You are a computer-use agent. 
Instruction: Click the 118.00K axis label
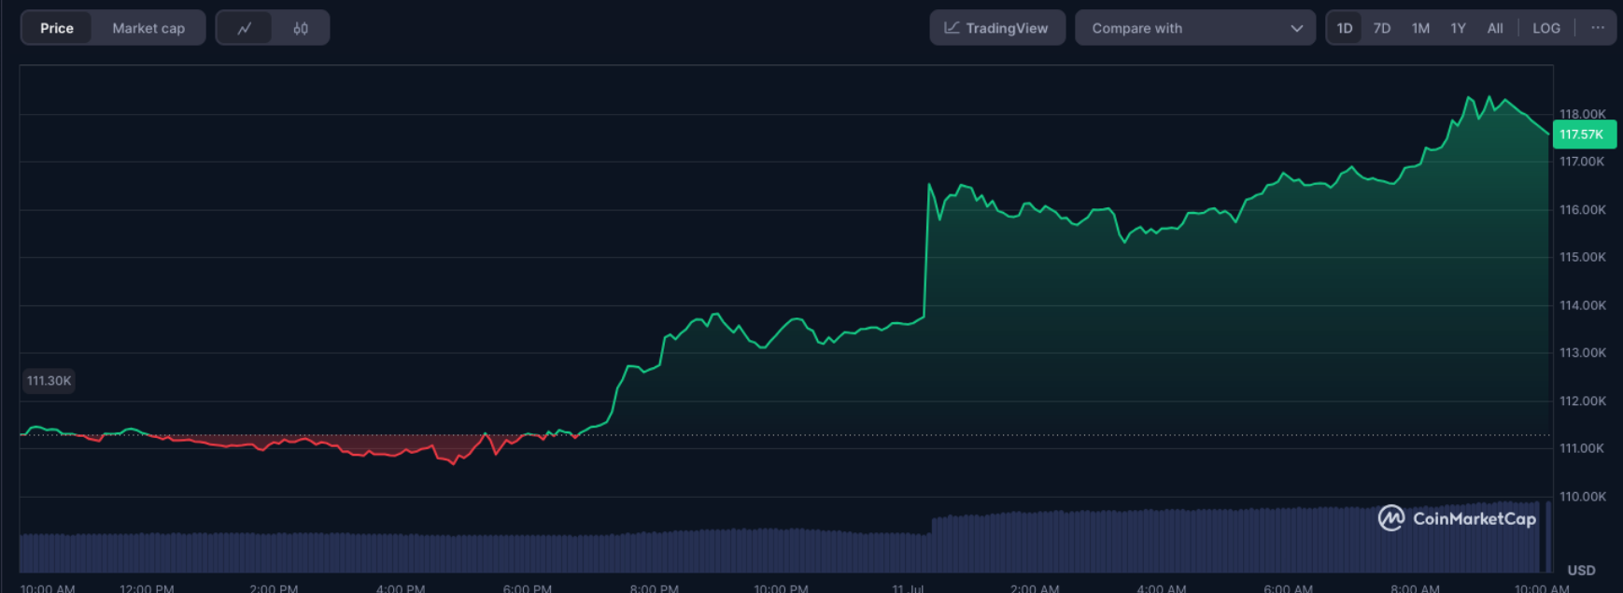point(1583,114)
